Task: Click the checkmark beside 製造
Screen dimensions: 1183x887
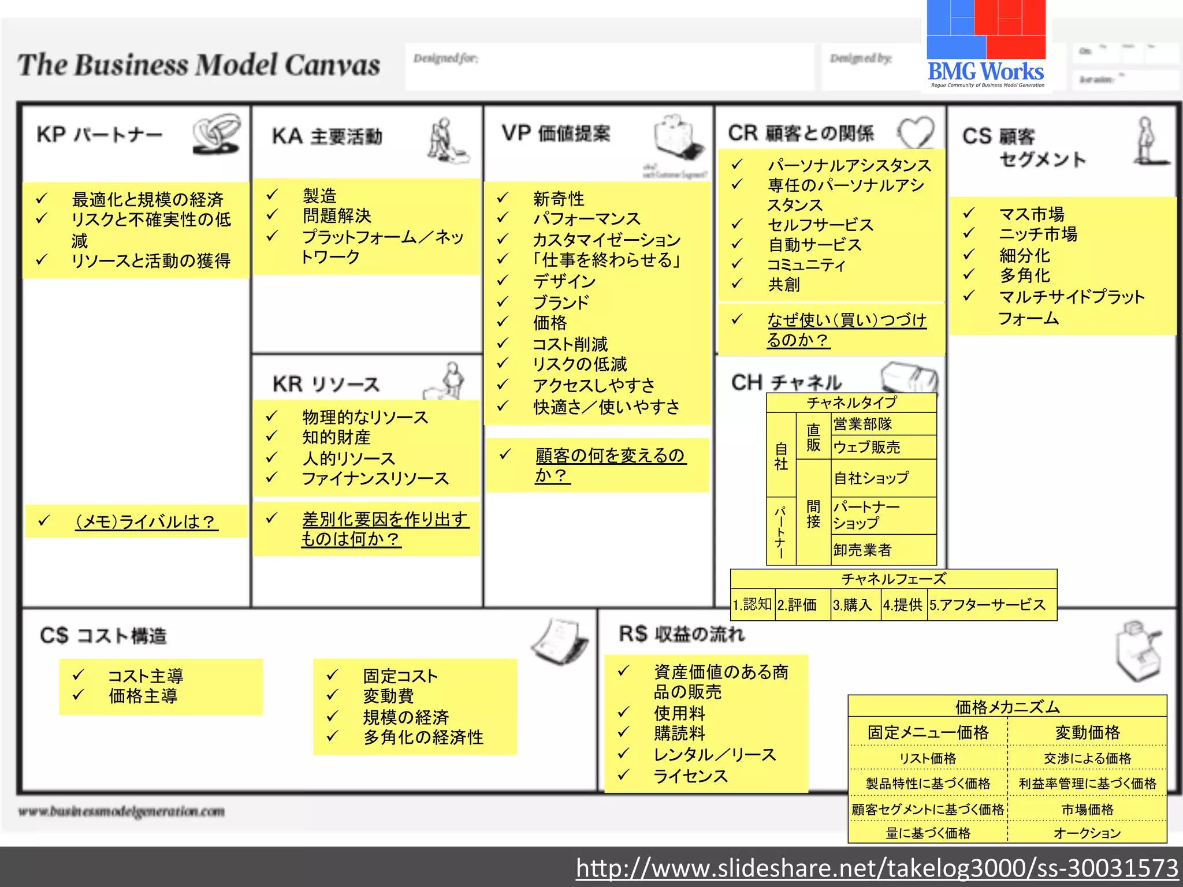Action: [273, 195]
